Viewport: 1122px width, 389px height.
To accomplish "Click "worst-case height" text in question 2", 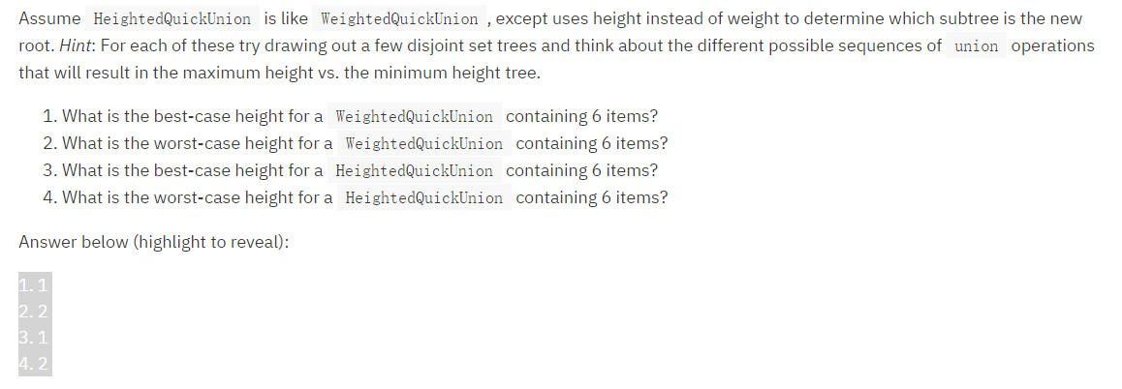I will [x=214, y=144].
